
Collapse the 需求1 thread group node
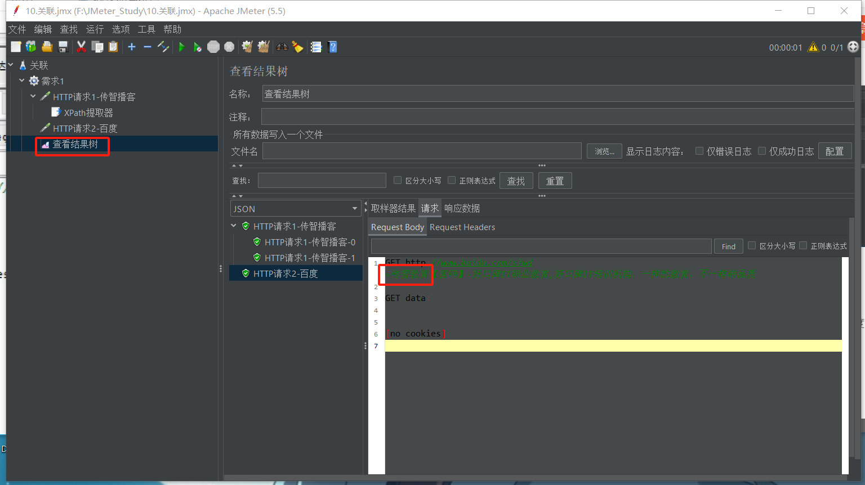(22, 80)
